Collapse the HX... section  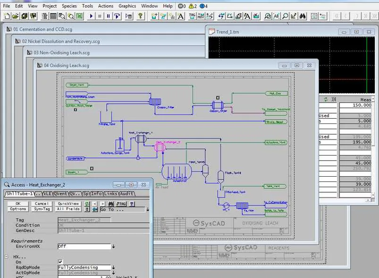[7, 257]
